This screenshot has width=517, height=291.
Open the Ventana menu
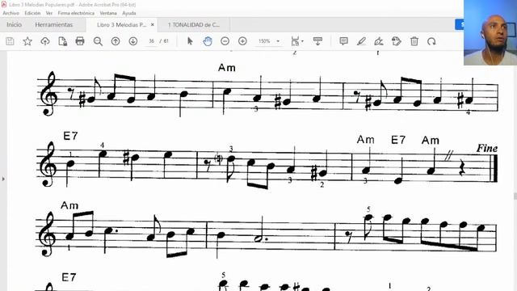pyautogui.click(x=108, y=13)
